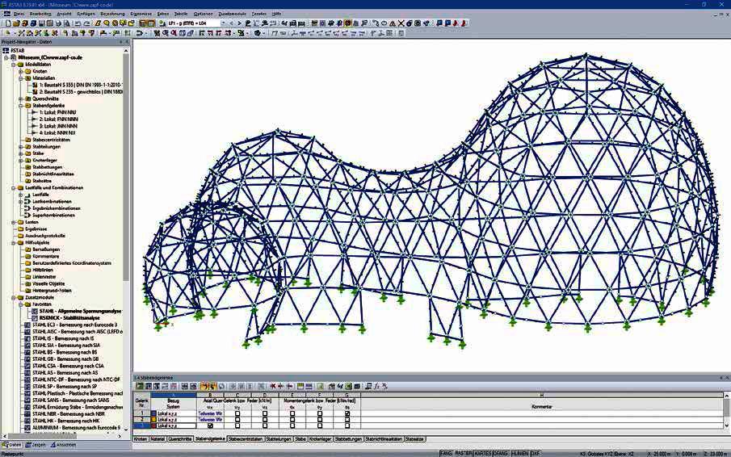
Task: Toggle the φz checkbox in hinge row 3
Action: coord(347,426)
